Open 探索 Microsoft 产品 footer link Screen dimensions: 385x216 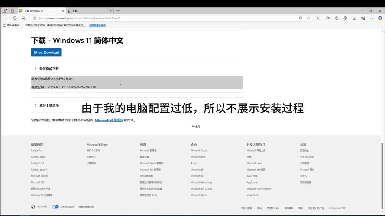click(x=41, y=189)
